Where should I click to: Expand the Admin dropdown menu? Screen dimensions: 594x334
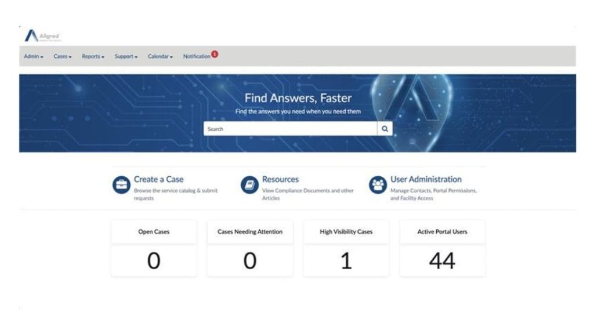click(x=34, y=56)
